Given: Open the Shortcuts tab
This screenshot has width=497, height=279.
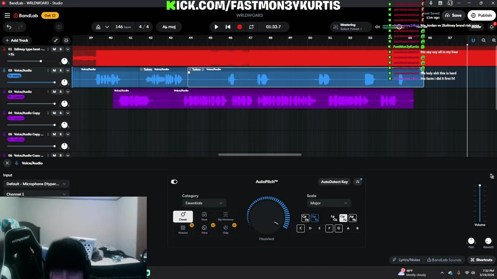Looking at the screenshot, I should (x=481, y=260).
